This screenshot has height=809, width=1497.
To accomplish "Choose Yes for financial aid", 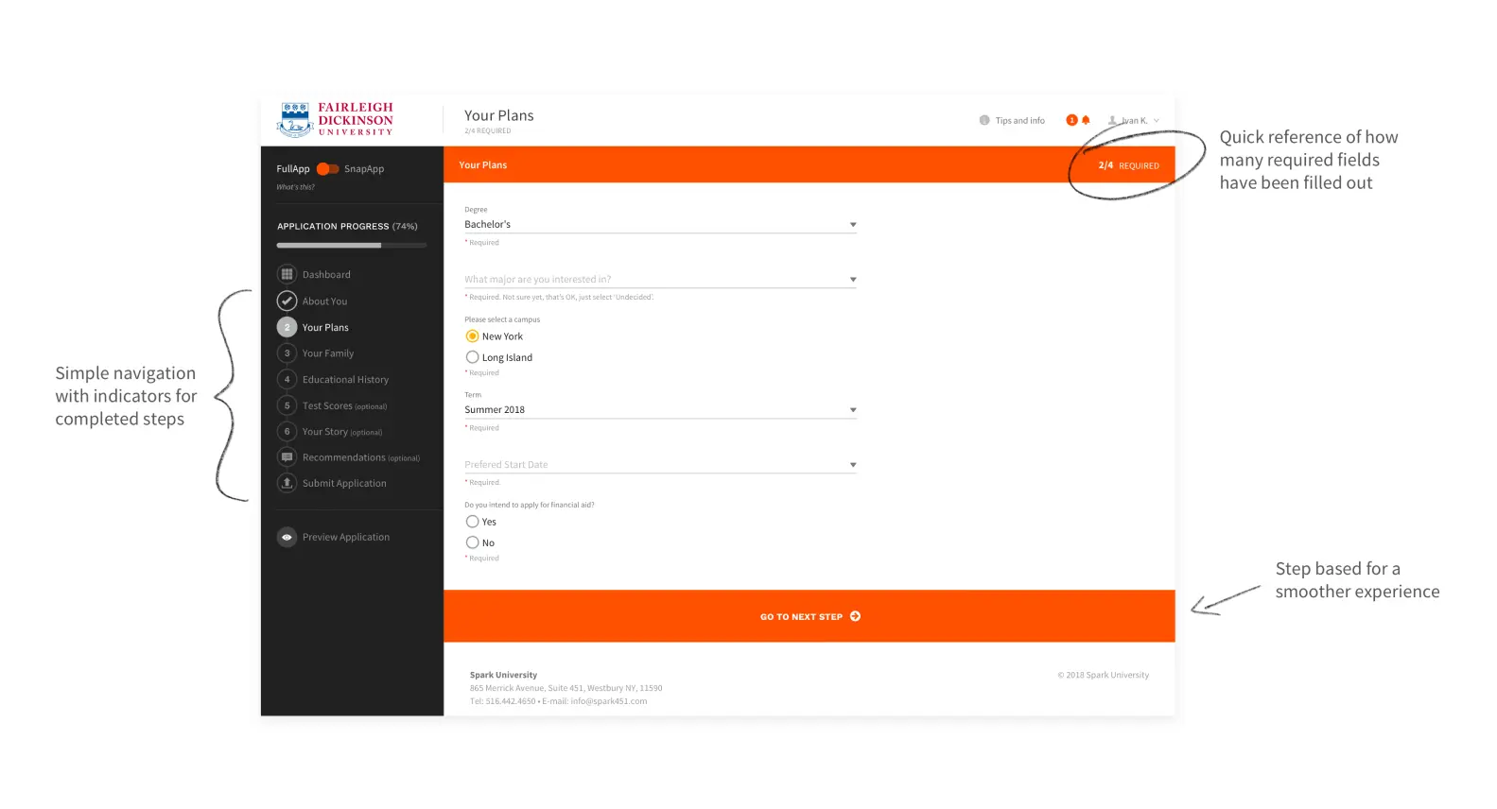I will coord(472,522).
